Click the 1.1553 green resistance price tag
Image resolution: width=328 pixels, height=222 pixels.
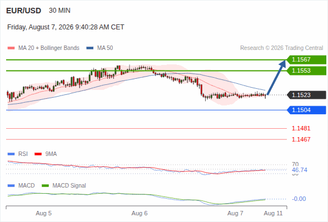click(x=306, y=71)
